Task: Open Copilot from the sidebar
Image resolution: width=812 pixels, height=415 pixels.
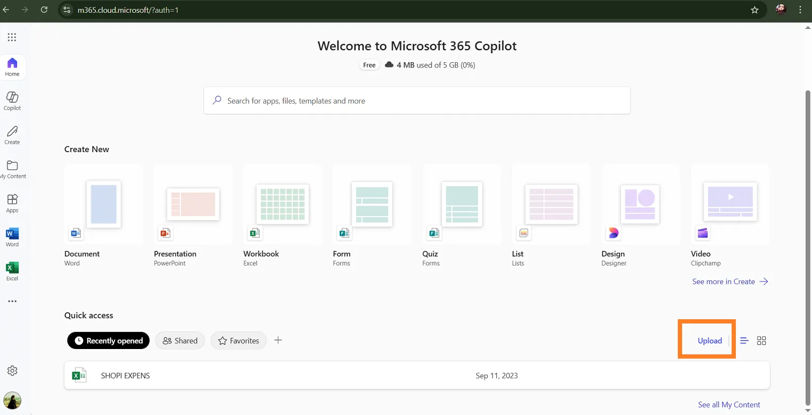Action: 12,101
